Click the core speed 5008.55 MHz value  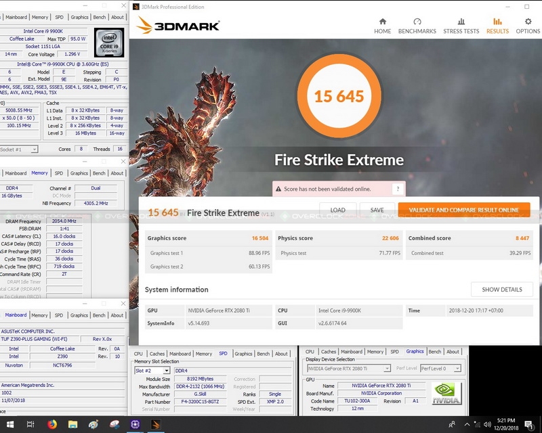pyautogui.click(x=20, y=110)
